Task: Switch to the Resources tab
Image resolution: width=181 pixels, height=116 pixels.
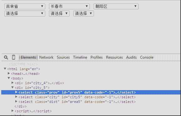Action: click(x=115, y=57)
